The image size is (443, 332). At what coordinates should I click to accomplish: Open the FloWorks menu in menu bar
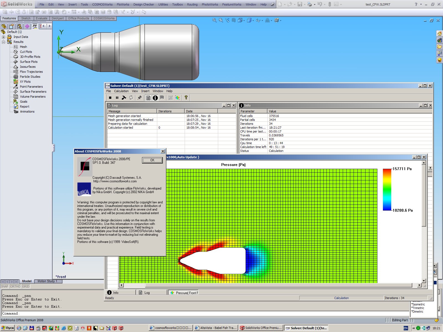pos(123,4)
